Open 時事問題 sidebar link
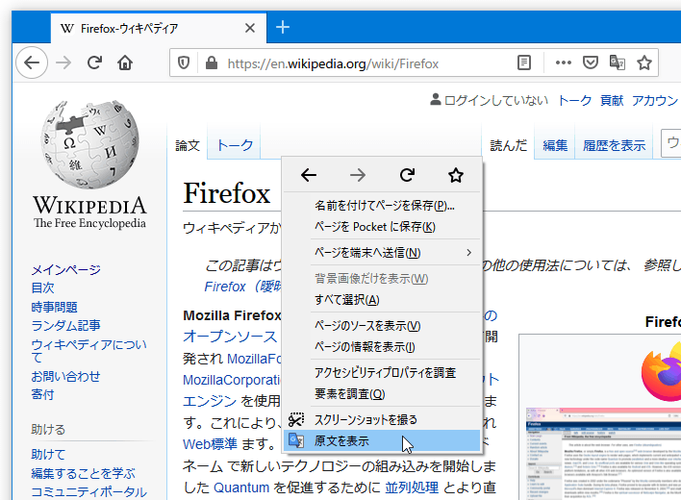 [54, 308]
